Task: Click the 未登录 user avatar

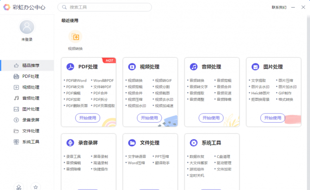Action: [27, 27]
